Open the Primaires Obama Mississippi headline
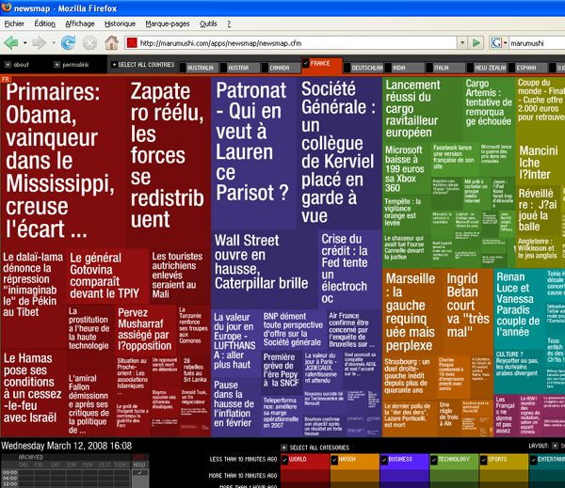The image size is (565, 488). pos(61,160)
